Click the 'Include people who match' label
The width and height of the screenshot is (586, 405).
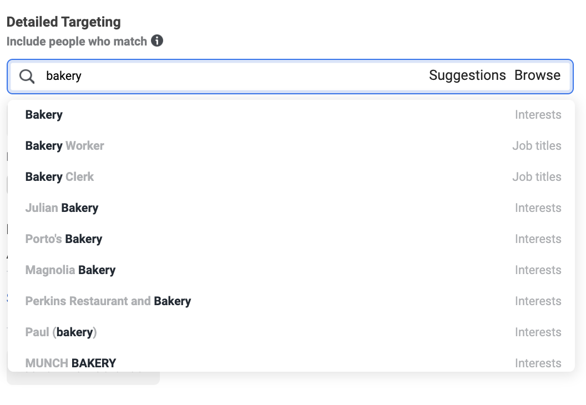[77, 42]
